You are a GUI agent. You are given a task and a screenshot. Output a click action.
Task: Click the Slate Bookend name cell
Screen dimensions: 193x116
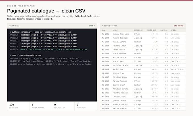point(119,54)
